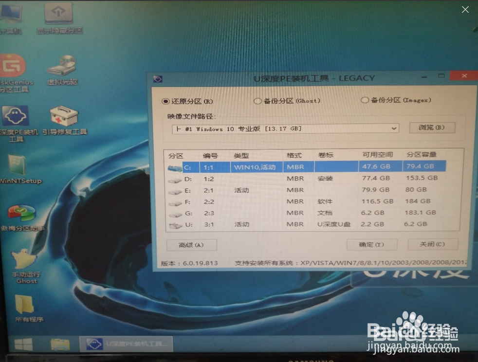
Task: Click the 116.5 GB free space cell
Action: tap(377, 201)
